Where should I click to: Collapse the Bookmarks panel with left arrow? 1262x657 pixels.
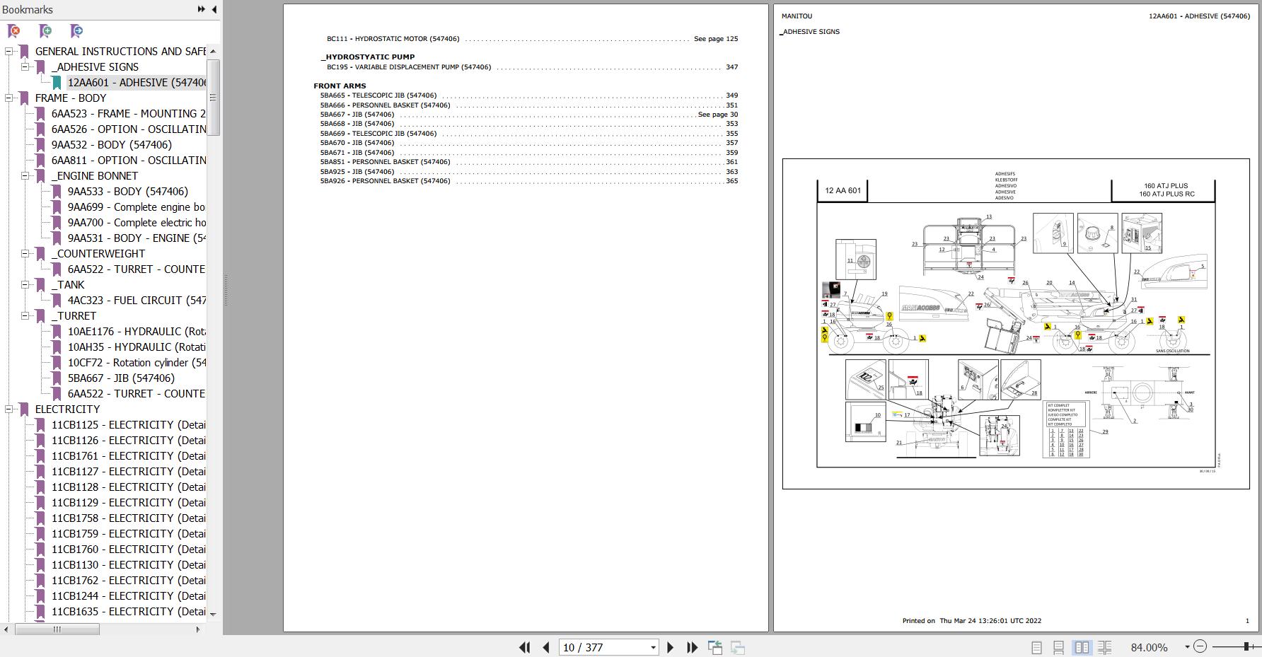tap(214, 9)
